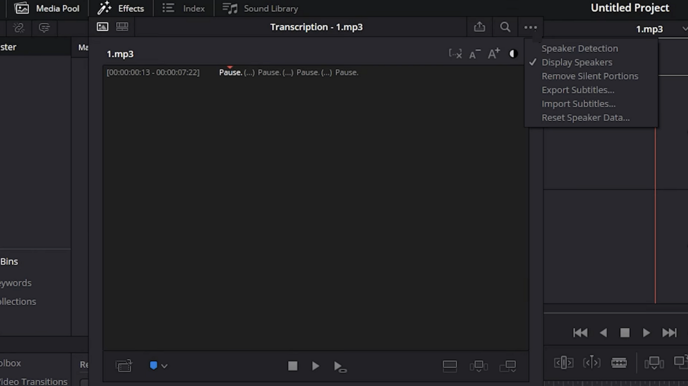Play the transcription audio
Viewport: 688px width, 386px height.
click(x=315, y=366)
